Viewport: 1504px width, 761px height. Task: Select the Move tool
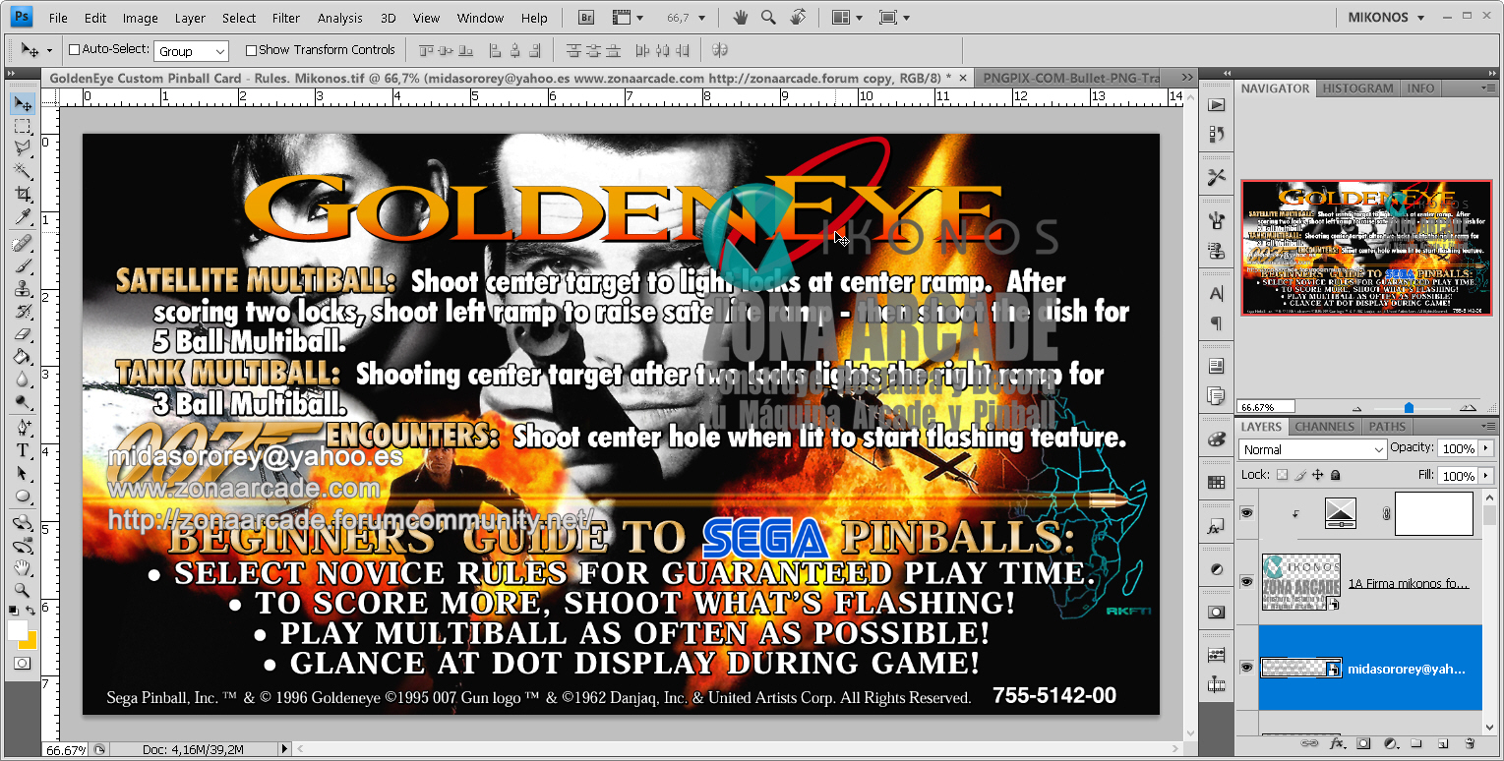[23, 102]
